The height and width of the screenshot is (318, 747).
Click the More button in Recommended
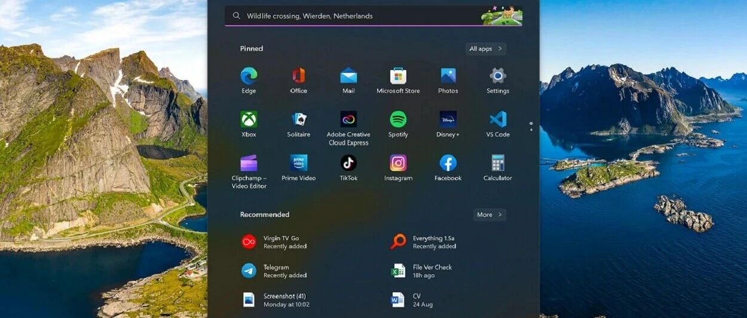(x=489, y=215)
